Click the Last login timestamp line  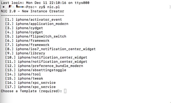tap(45, 3)
